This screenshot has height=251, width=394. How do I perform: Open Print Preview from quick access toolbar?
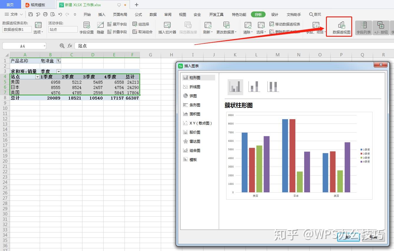click(53, 14)
